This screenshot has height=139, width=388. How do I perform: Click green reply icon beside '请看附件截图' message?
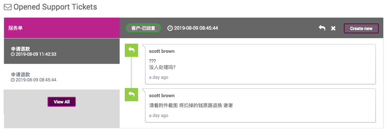pos(131,95)
